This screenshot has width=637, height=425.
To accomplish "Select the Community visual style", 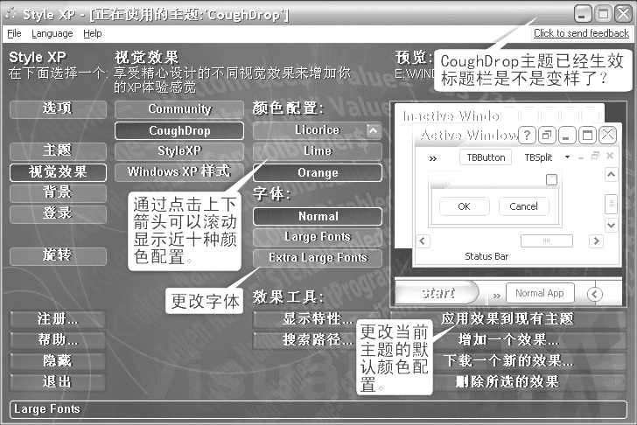I will (x=179, y=108).
